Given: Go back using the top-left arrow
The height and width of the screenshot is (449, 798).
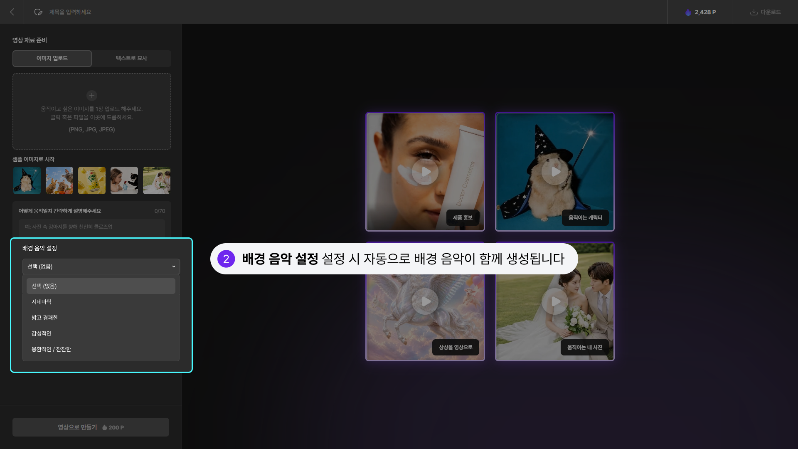Looking at the screenshot, I should pyautogui.click(x=12, y=12).
